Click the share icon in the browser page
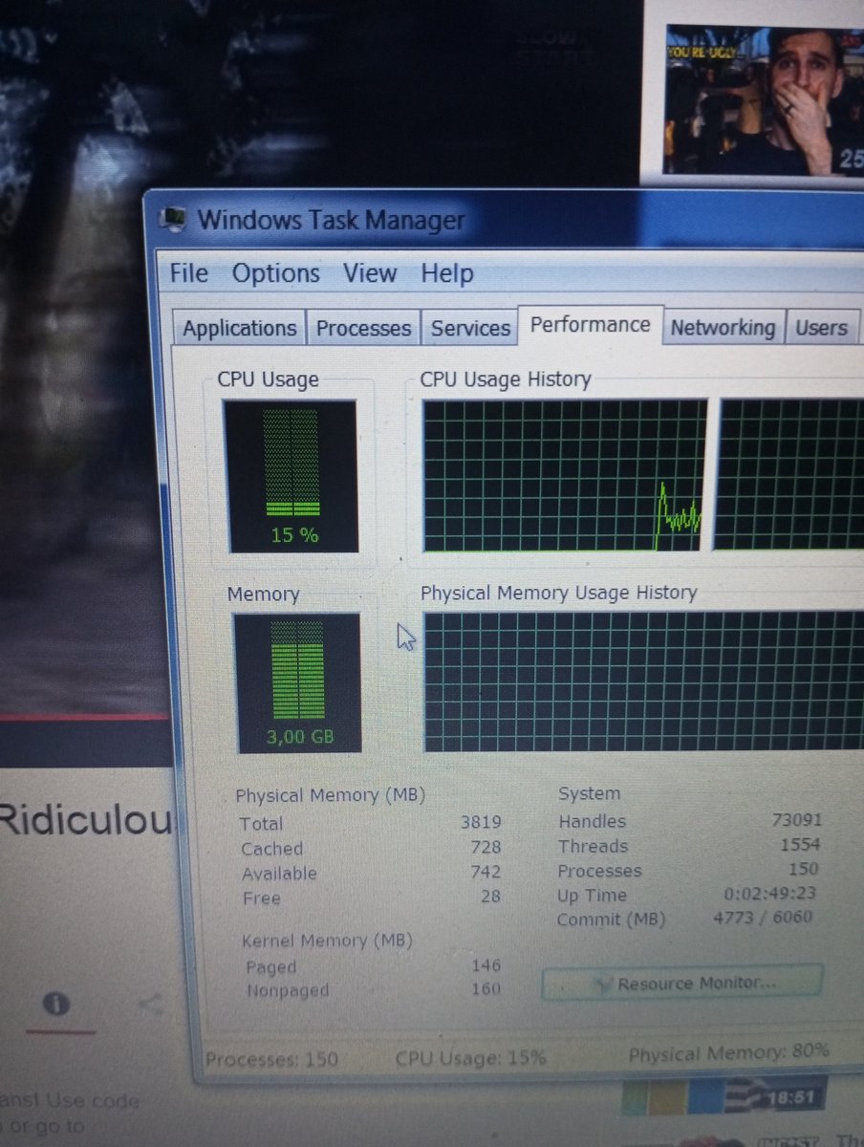The width and height of the screenshot is (864, 1147). [150, 1004]
